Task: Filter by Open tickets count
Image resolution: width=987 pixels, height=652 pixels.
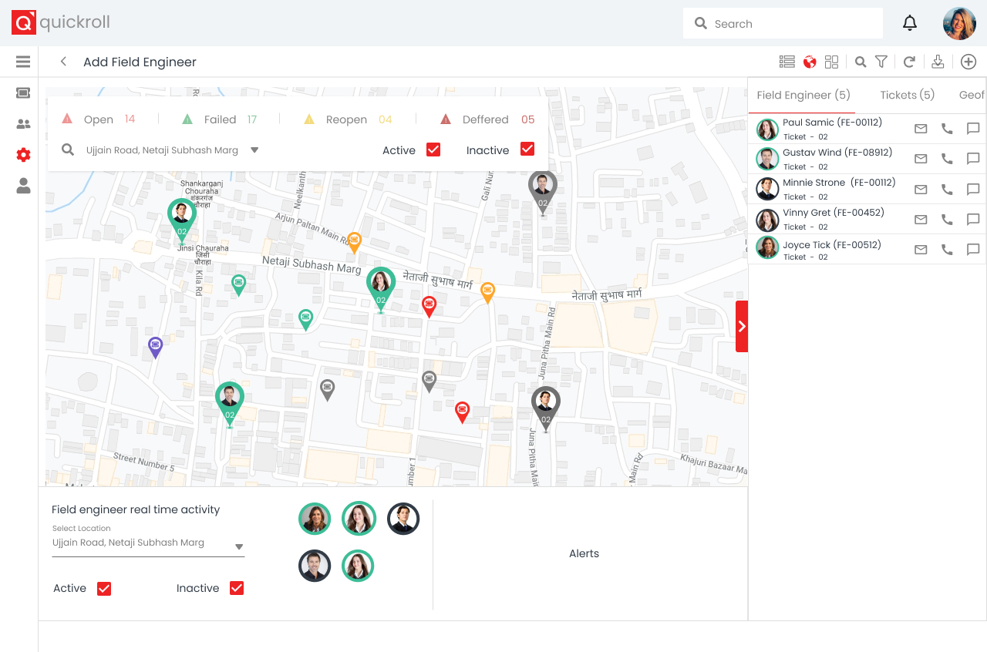Action: tap(99, 119)
